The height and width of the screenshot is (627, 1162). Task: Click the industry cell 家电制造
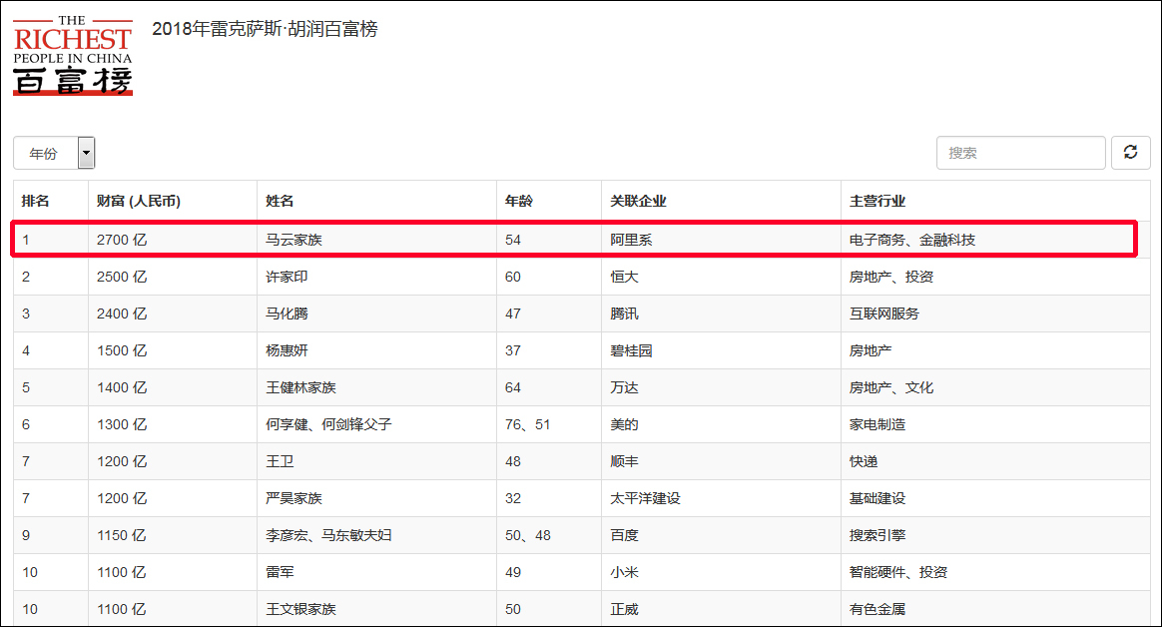[x=877, y=424]
